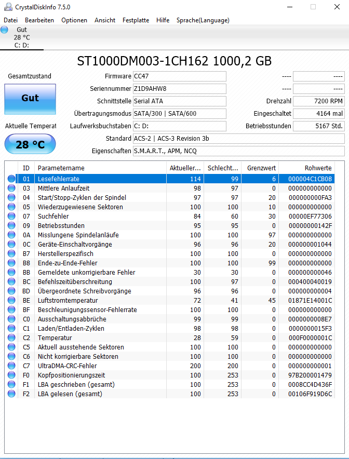The height and width of the screenshot is (459, 349).
Task: Click the Grenzwert column header
Action: 260,168
